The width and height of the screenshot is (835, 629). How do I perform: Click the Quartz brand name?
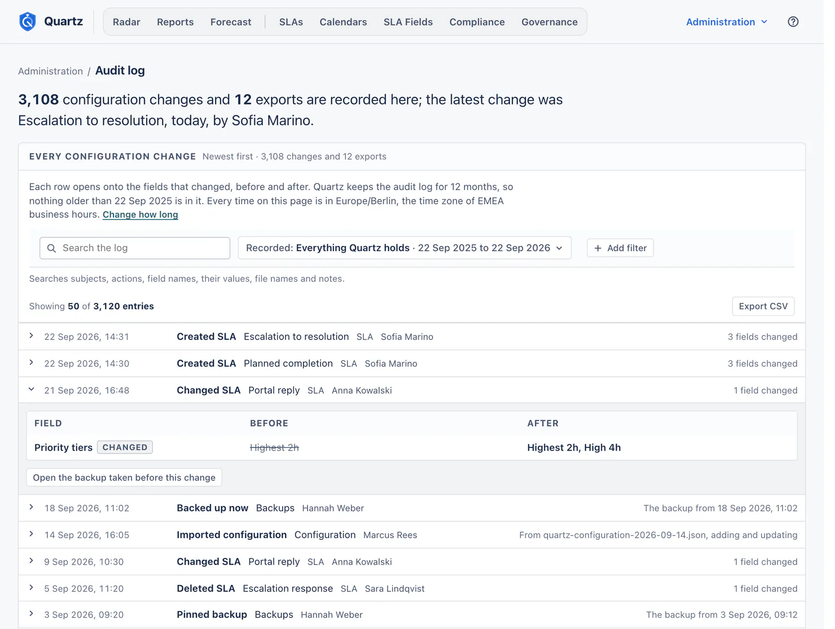[x=63, y=21]
